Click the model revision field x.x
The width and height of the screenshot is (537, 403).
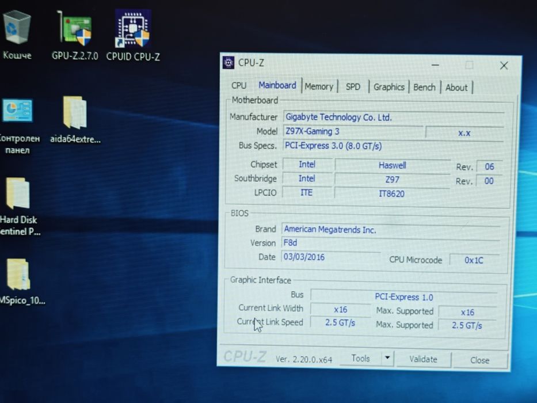pyautogui.click(x=464, y=132)
